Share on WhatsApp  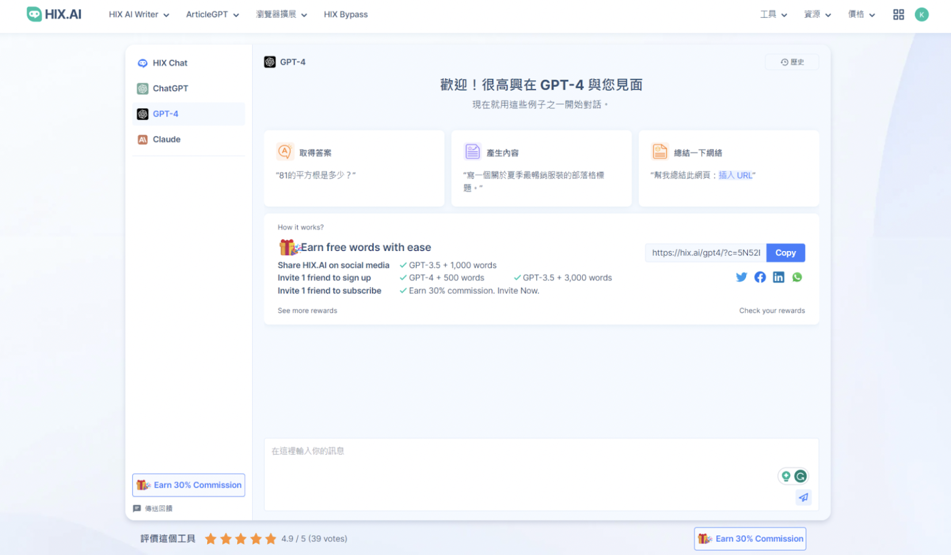[797, 277]
